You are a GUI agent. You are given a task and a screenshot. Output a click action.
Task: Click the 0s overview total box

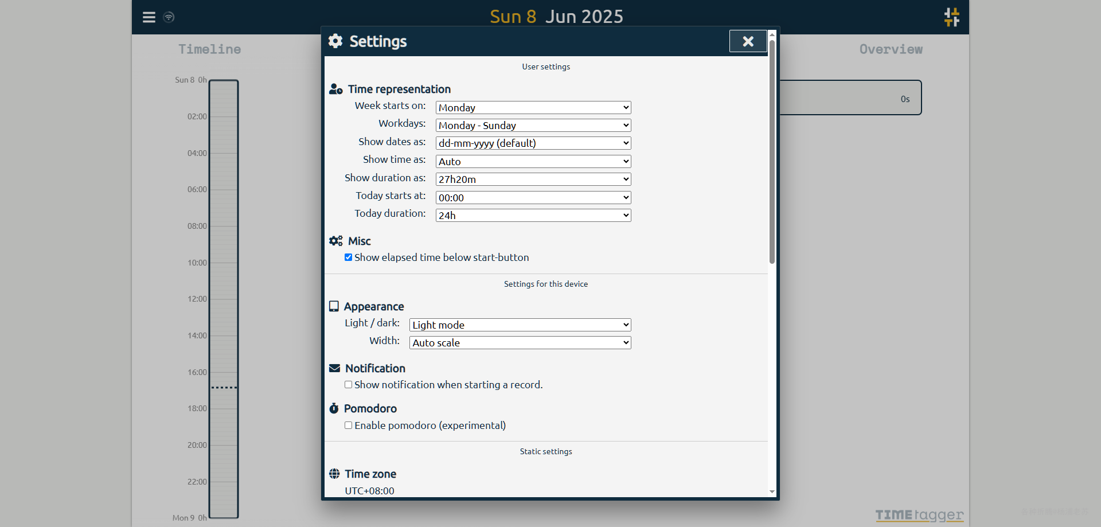850,98
